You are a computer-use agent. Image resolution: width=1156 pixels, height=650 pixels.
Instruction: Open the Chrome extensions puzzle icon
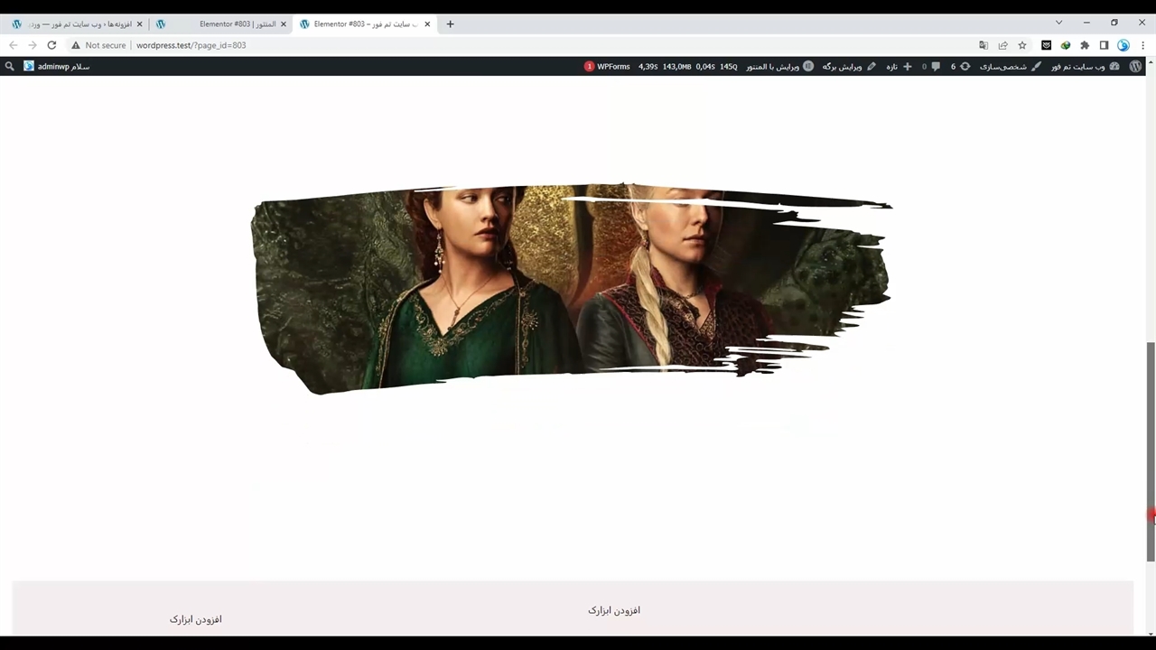(1085, 45)
